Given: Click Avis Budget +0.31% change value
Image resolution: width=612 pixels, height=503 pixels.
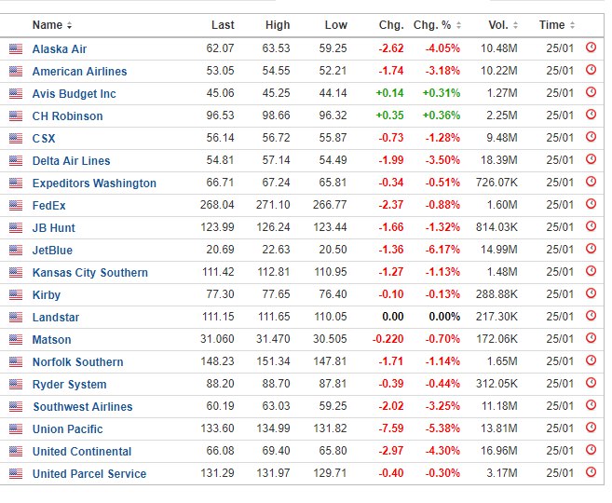Looking at the screenshot, I should [x=441, y=93].
